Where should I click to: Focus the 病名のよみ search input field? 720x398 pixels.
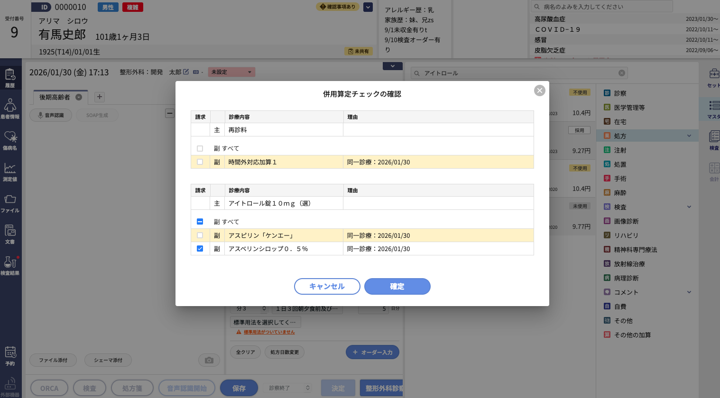(x=602, y=7)
